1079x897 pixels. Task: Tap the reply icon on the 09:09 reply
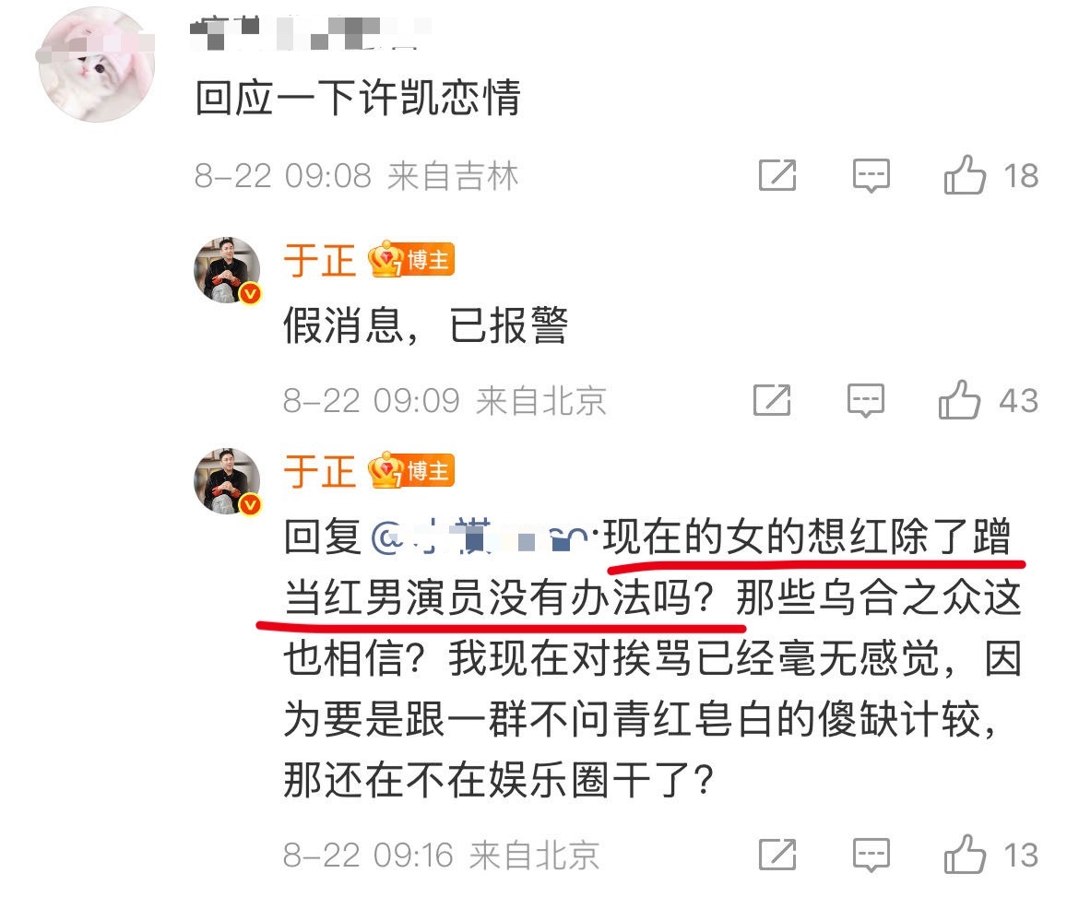click(865, 400)
